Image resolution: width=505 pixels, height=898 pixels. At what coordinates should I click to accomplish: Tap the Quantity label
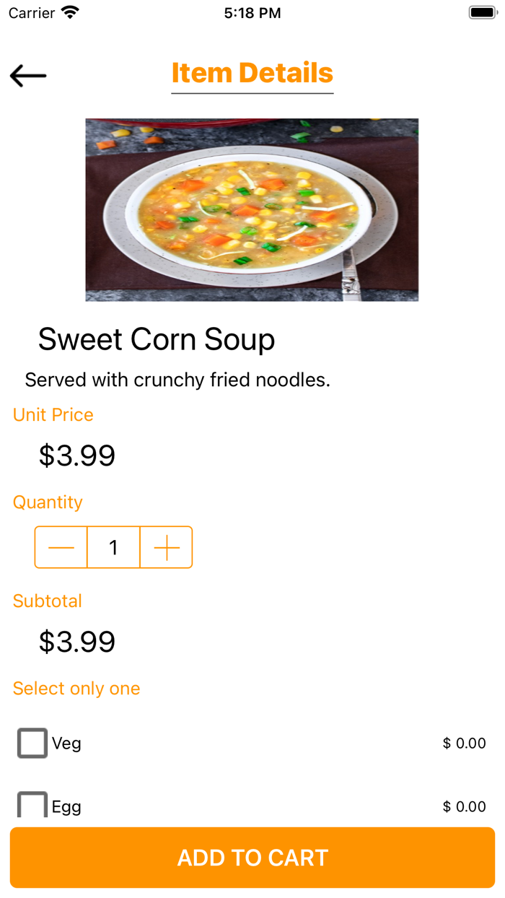[48, 502]
